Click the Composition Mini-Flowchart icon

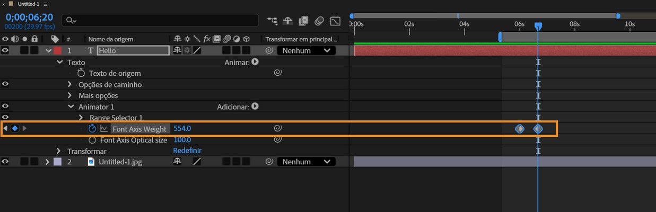coord(272,21)
